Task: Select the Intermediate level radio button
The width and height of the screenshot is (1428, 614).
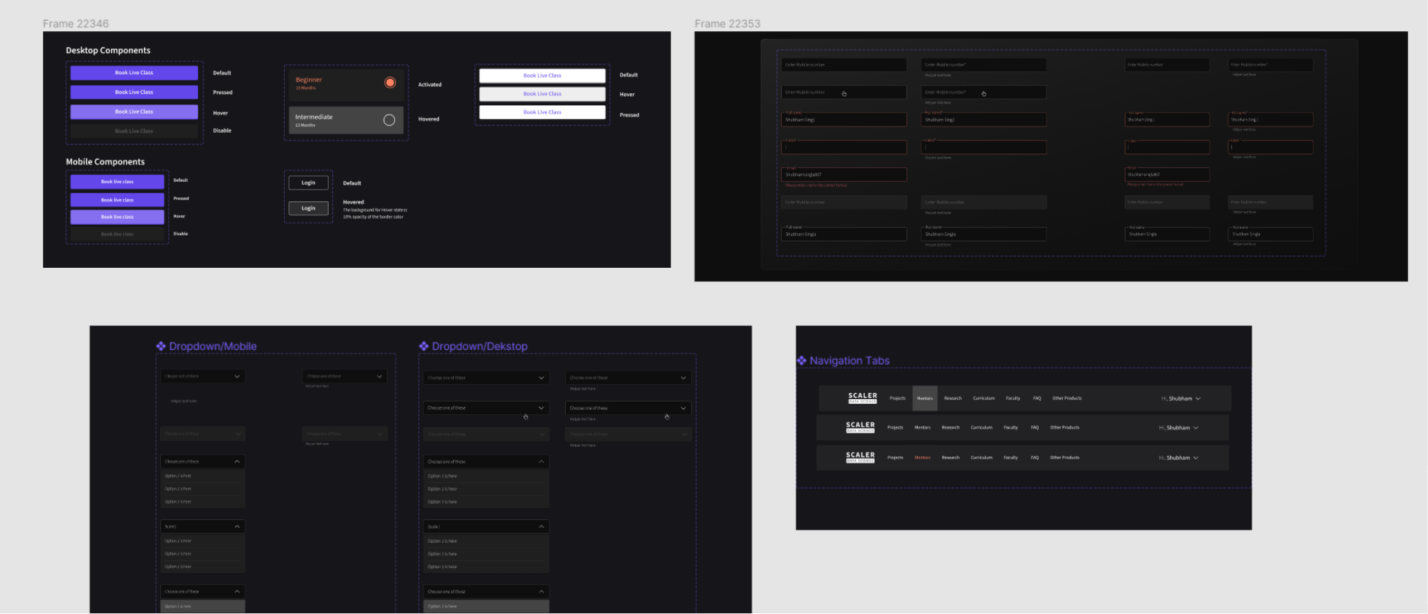Action: coord(389,120)
